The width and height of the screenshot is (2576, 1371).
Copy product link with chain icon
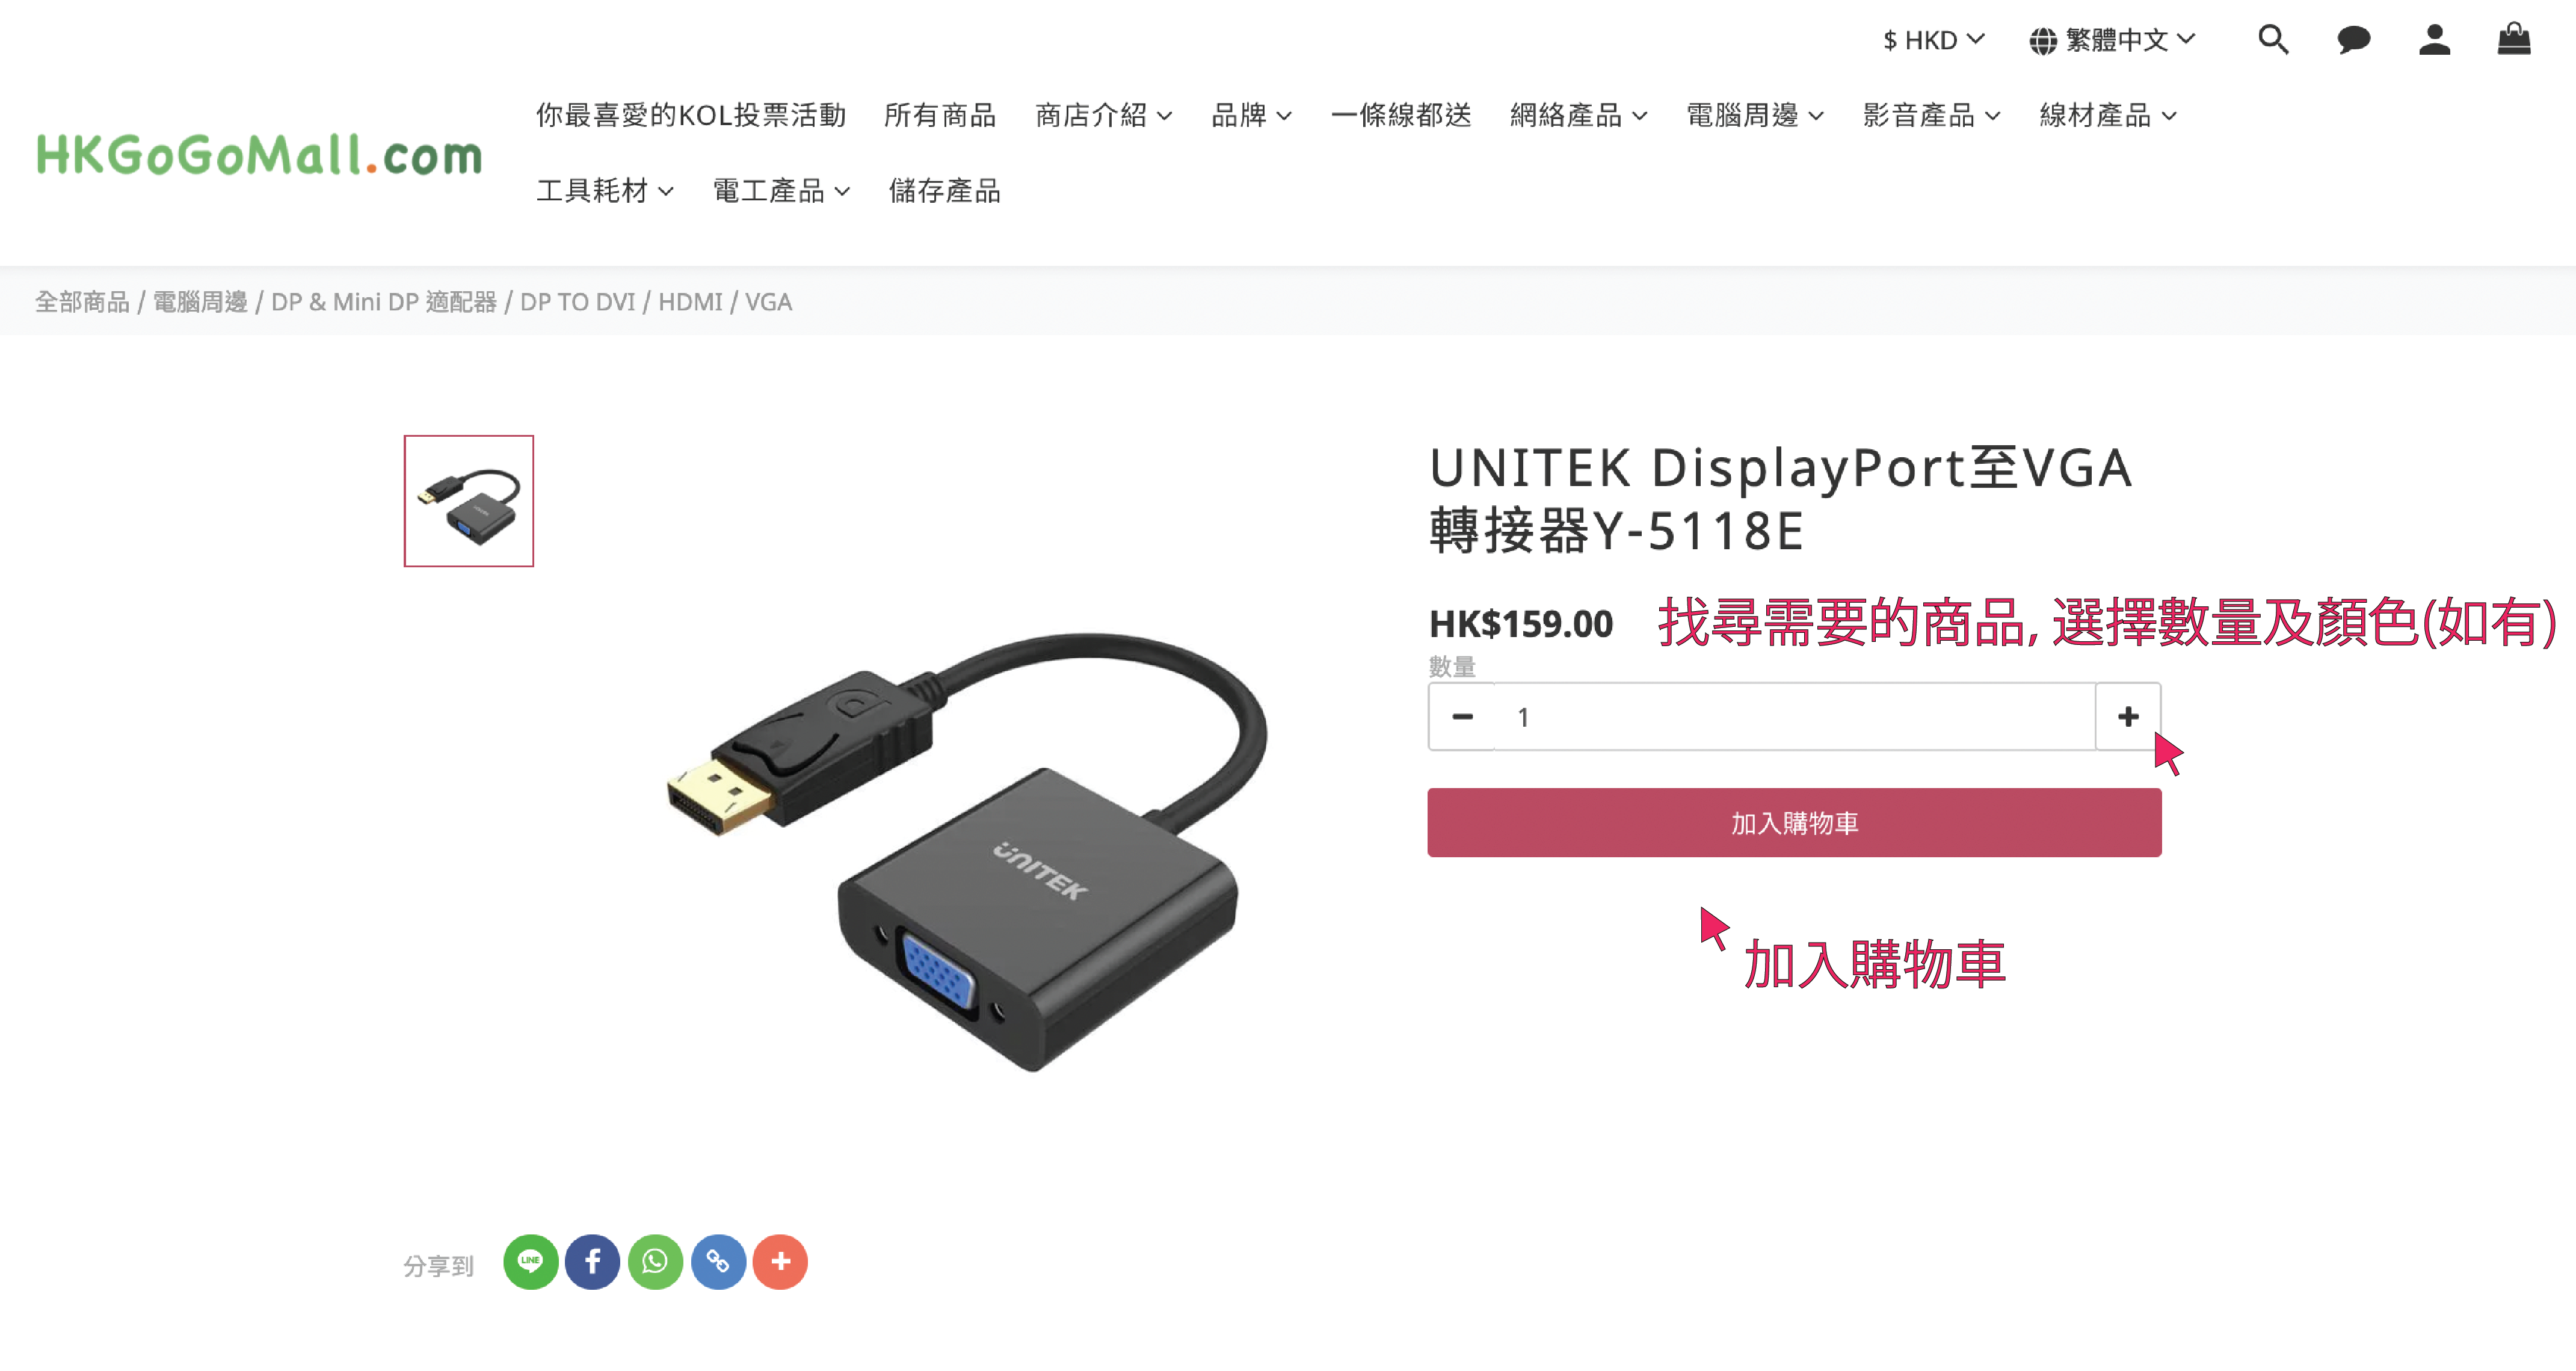coord(718,1262)
